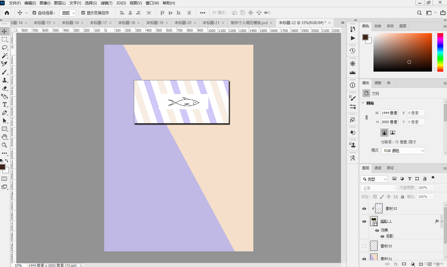Open the 正常 blend mode dropdown

click(379, 188)
